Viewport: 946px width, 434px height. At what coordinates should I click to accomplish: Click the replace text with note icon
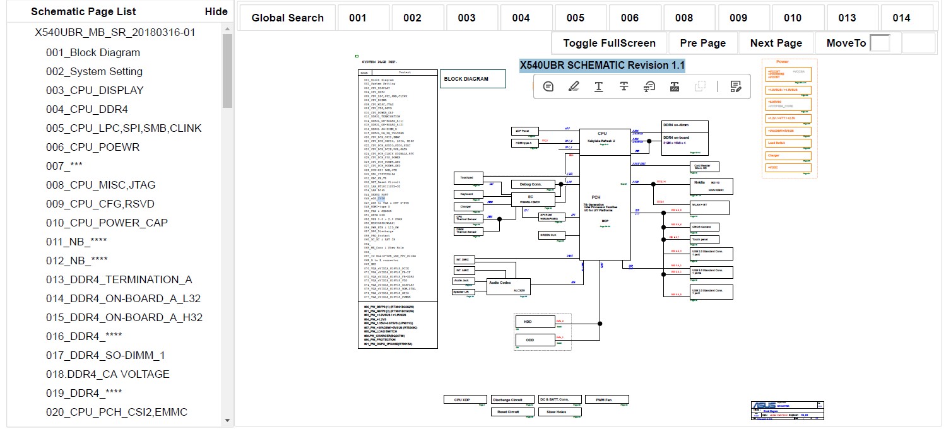tap(649, 86)
